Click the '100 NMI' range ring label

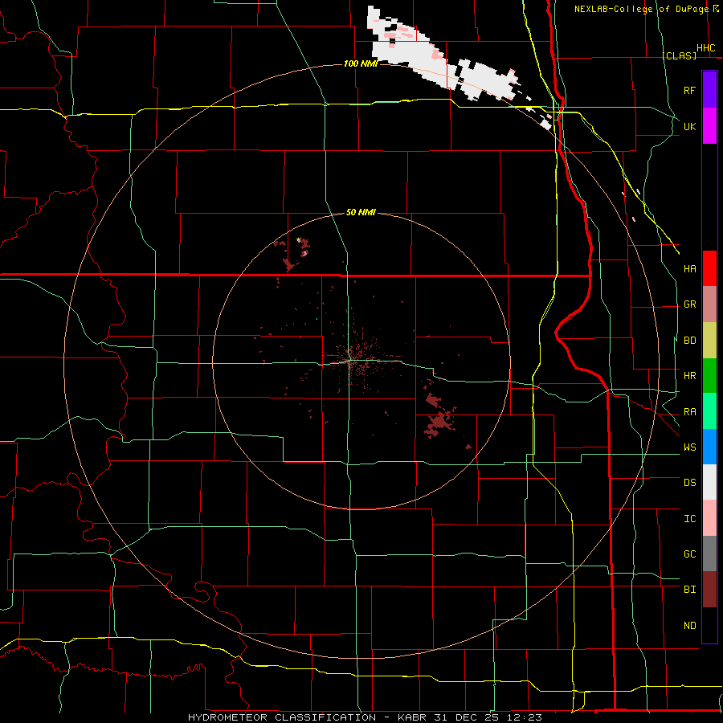coord(361,63)
